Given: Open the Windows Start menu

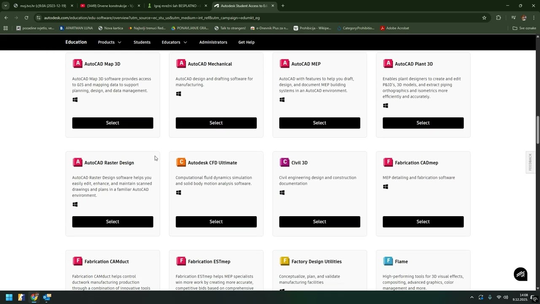Looking at the screenshot, I should coord(9,297).
